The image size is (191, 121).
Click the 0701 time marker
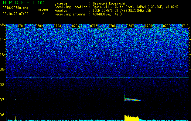point(21,26)
